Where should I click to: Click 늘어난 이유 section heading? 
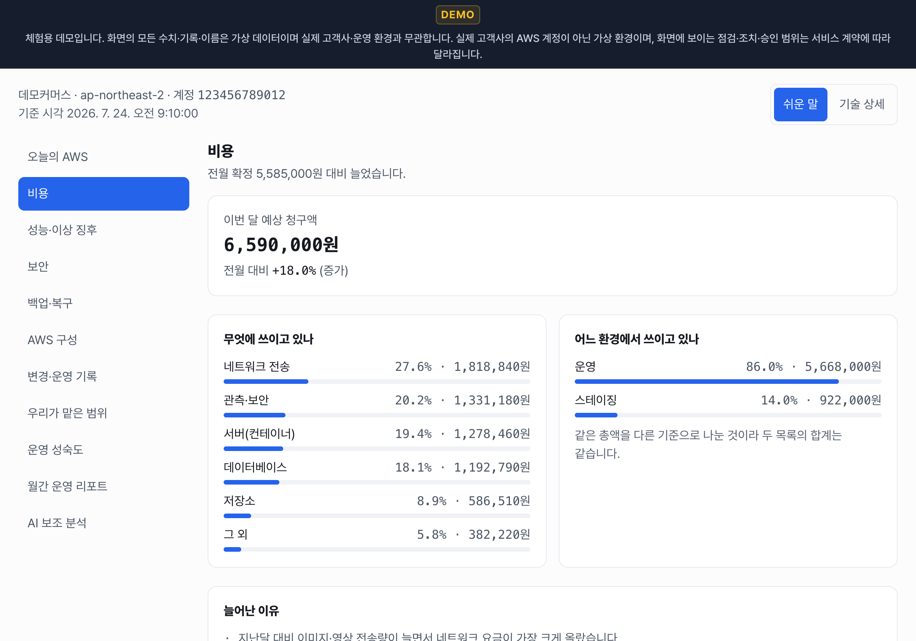251,611
